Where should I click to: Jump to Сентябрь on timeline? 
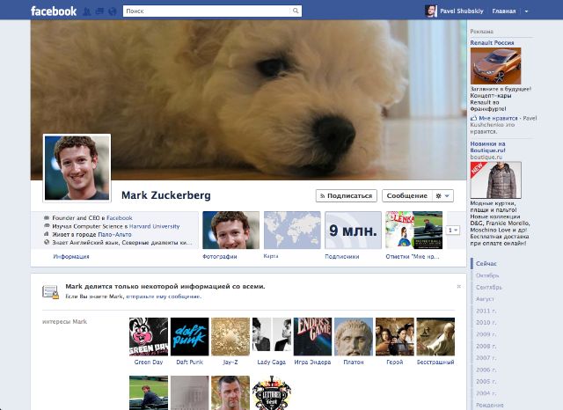(x=489, y=287)
